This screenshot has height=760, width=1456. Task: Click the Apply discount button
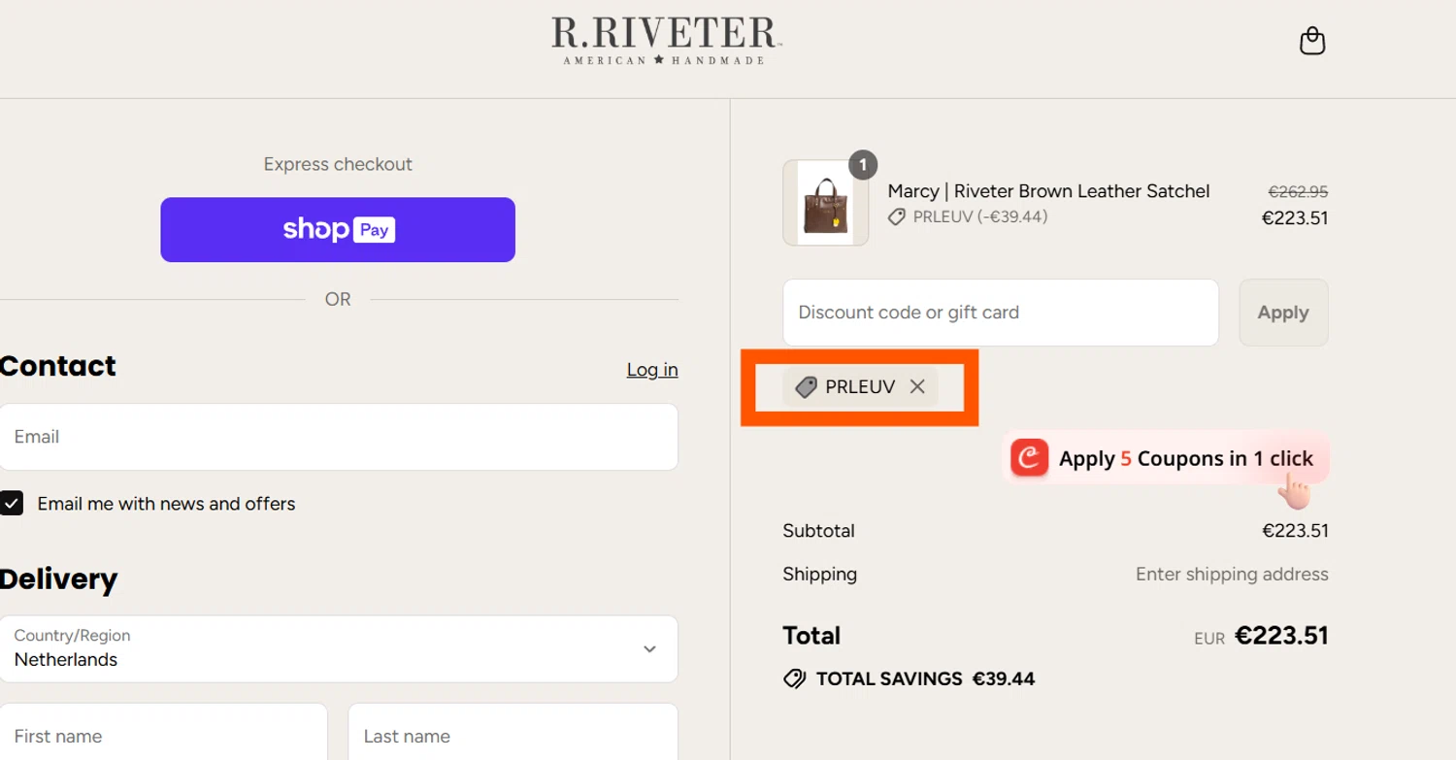(1283, 313)
